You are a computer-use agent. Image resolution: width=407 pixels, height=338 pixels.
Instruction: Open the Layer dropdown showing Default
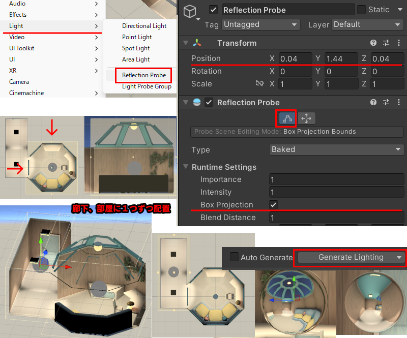[367, 24]
